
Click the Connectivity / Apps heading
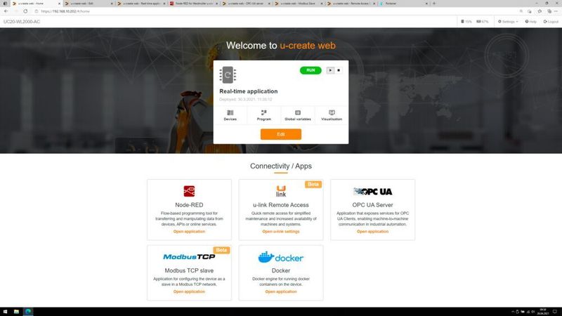click(x=280, y=166)
